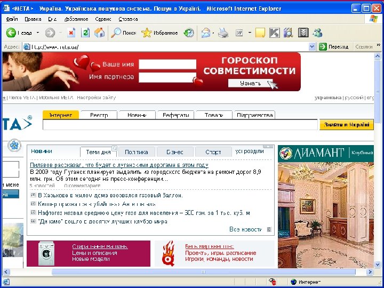Open the Файл menu
The image size is (384, 288).
pos(12,19)
